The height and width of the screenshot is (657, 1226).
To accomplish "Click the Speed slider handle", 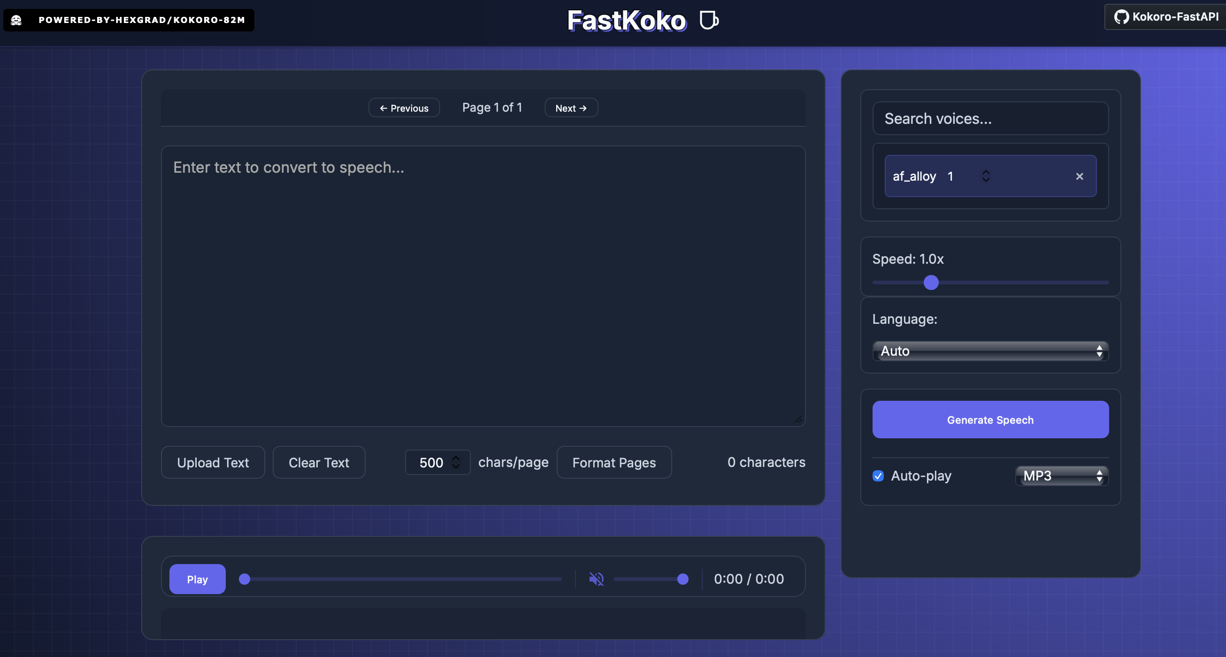I will pyautogui.click(x=931, y=283).
